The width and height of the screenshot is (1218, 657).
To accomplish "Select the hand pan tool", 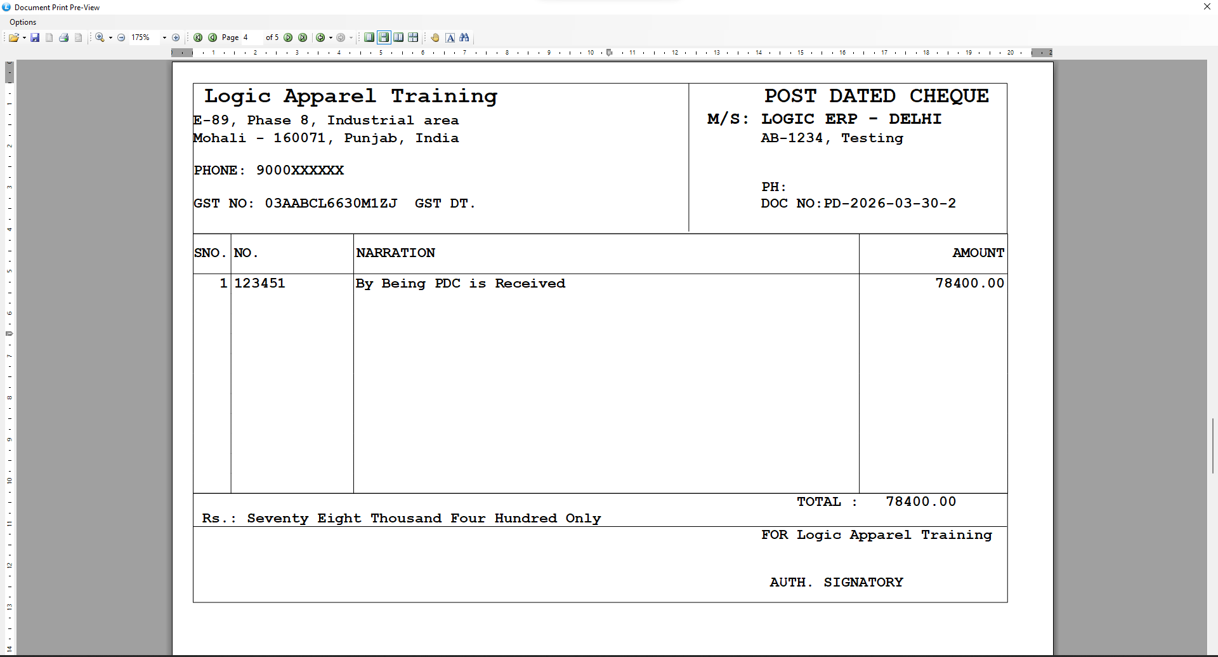I will (435, 37).
